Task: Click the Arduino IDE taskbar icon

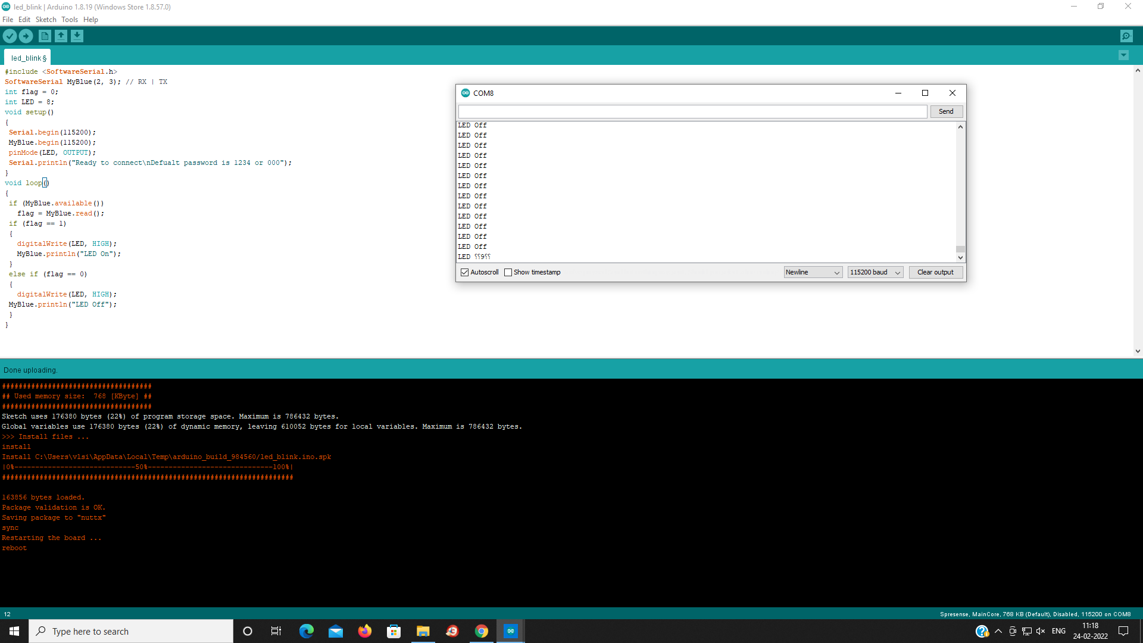Action: pyautogui.click(x=511, y=631)
